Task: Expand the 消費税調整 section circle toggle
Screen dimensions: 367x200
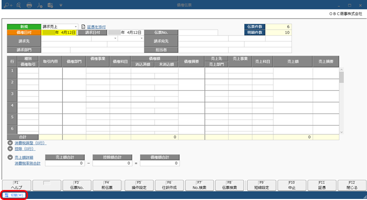Action: click(10, 142)
